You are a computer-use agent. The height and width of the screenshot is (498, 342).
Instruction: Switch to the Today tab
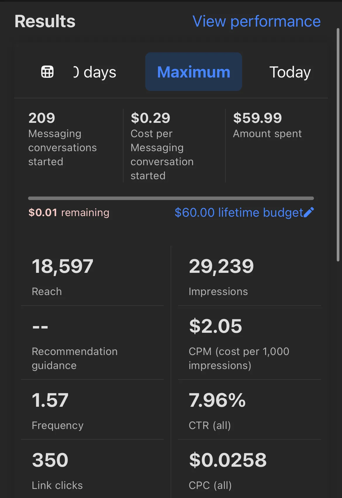point(290,72)
